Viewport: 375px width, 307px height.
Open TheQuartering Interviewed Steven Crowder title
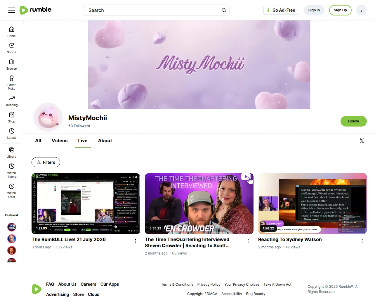[x=187, y=243]
